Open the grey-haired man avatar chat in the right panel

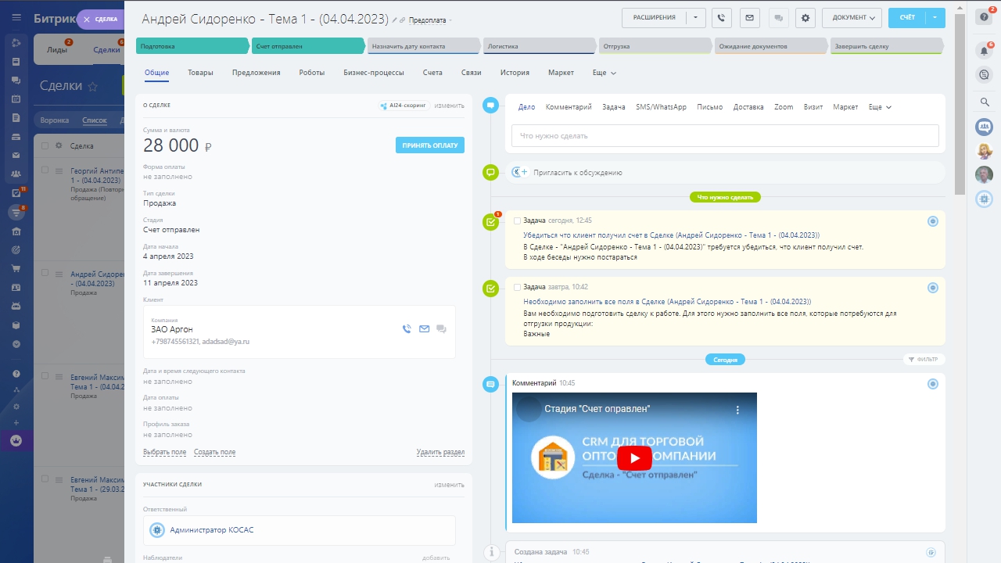985,175
